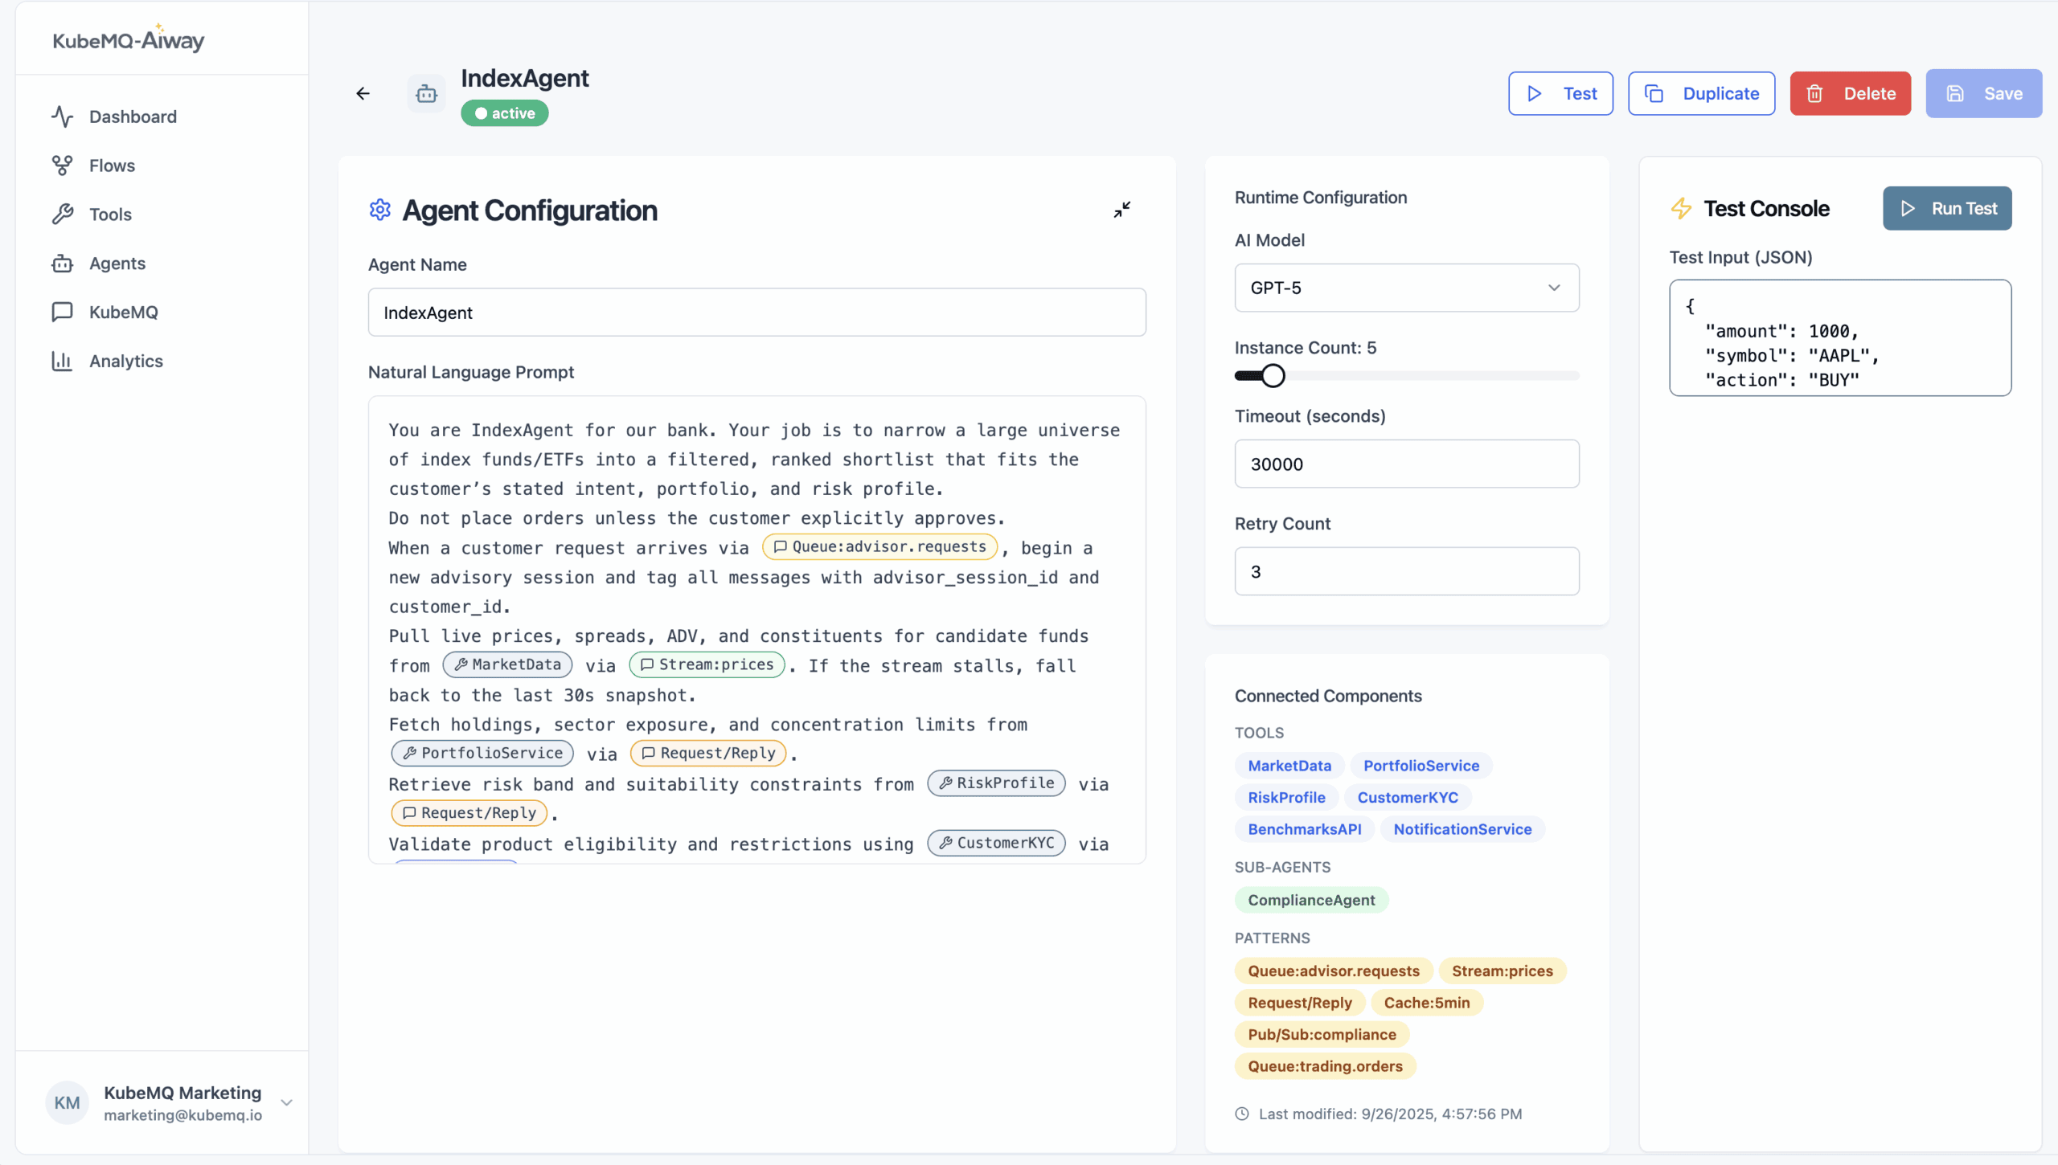Click the robot agent icon beside IndexAgent

click(x=426, y=94)
